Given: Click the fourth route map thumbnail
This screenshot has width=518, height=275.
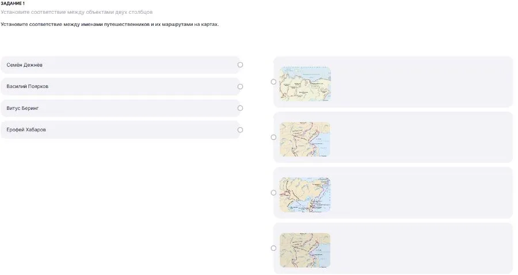Looking at the screenshot, I should click(305, 250).
